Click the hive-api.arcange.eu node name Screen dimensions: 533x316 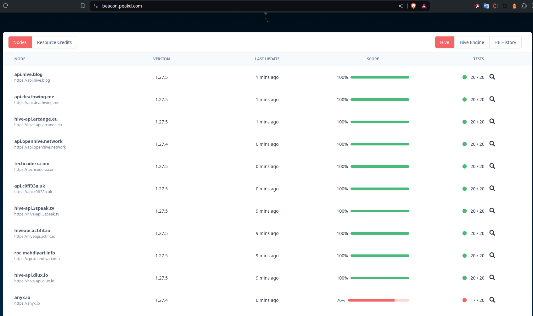coord(36,119)
